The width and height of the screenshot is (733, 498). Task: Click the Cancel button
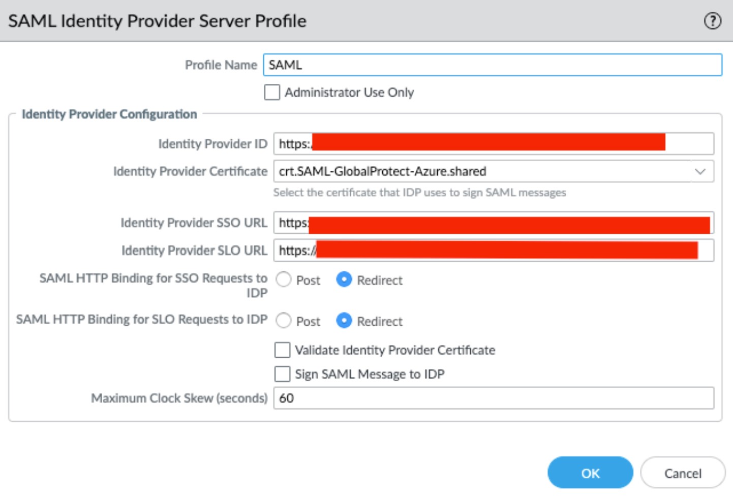click(x=682, y=472)
